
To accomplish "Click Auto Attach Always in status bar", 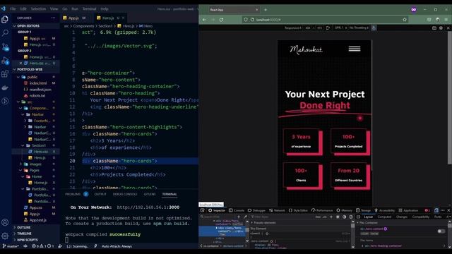I will coord(117,246).
